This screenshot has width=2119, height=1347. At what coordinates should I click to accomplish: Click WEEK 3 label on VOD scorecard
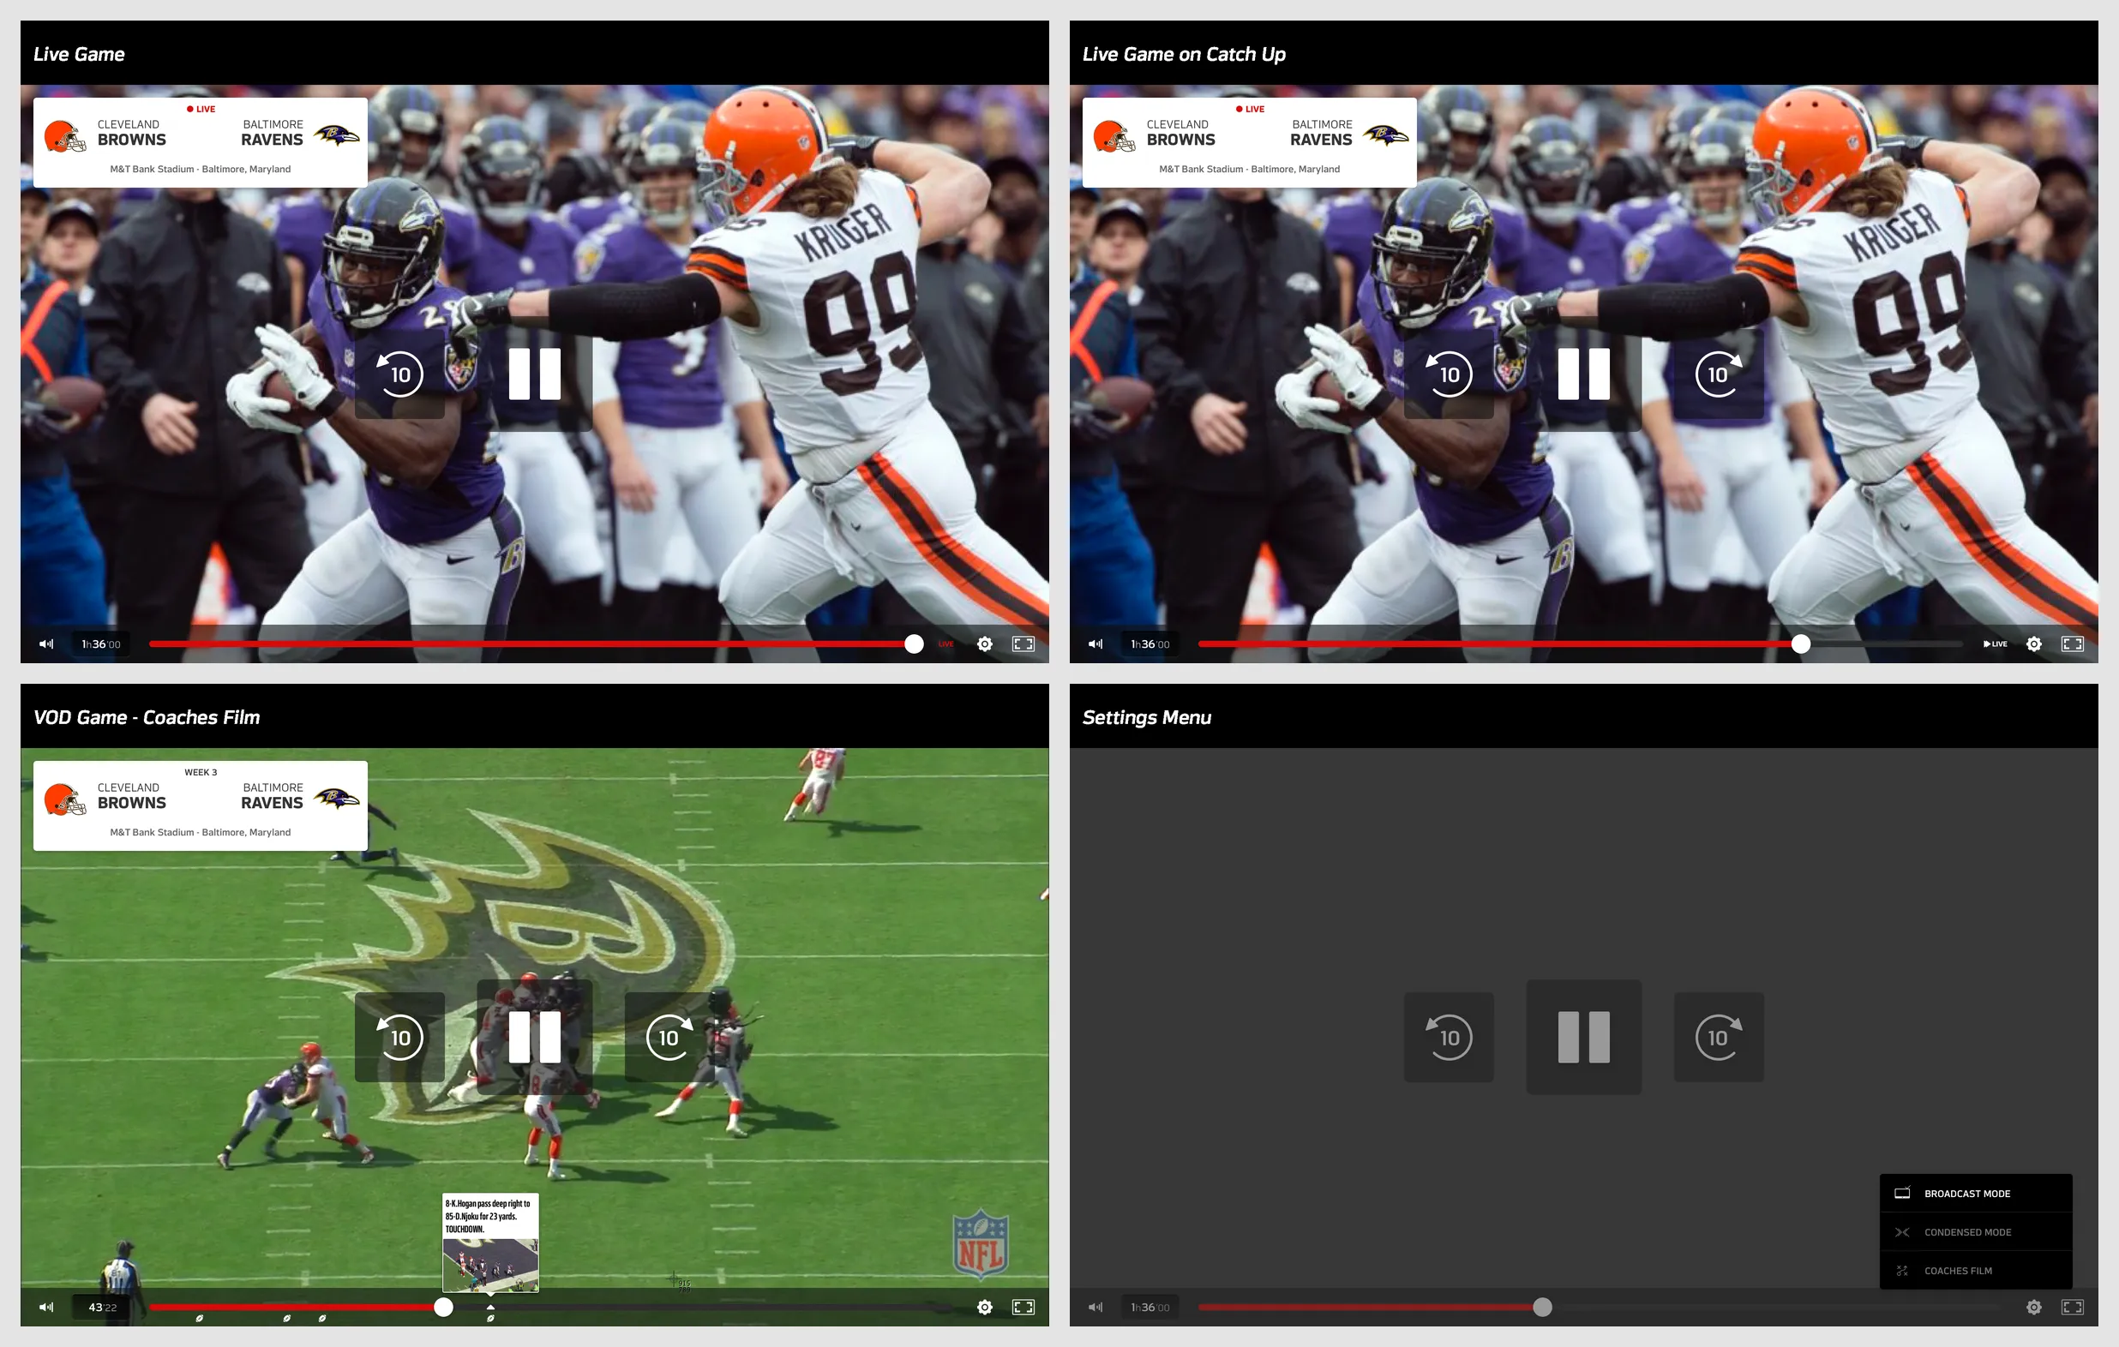201,773
